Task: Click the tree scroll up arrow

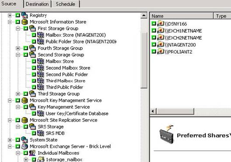Action: pyautogui.click(x=144, y=15)
